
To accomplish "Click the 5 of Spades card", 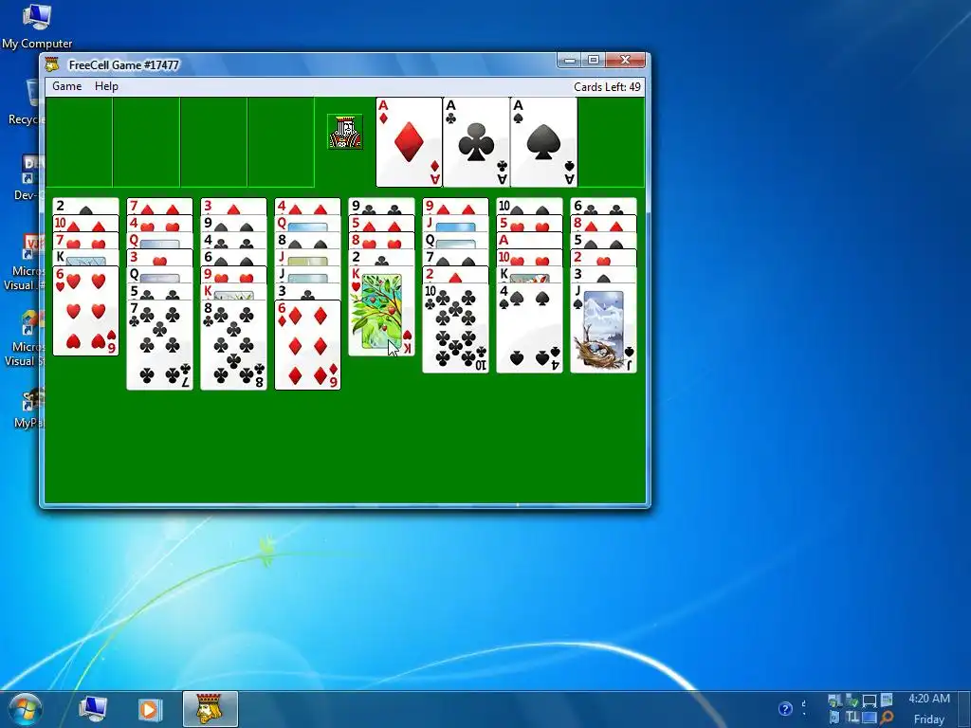I will (x=604, y=240).
